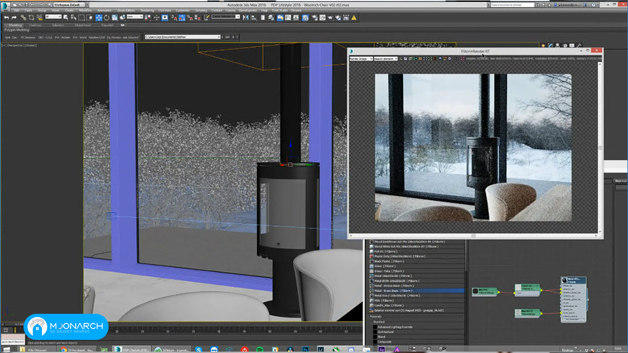Click the Redo arrow in main toolbar

click(x=14, y=18)
